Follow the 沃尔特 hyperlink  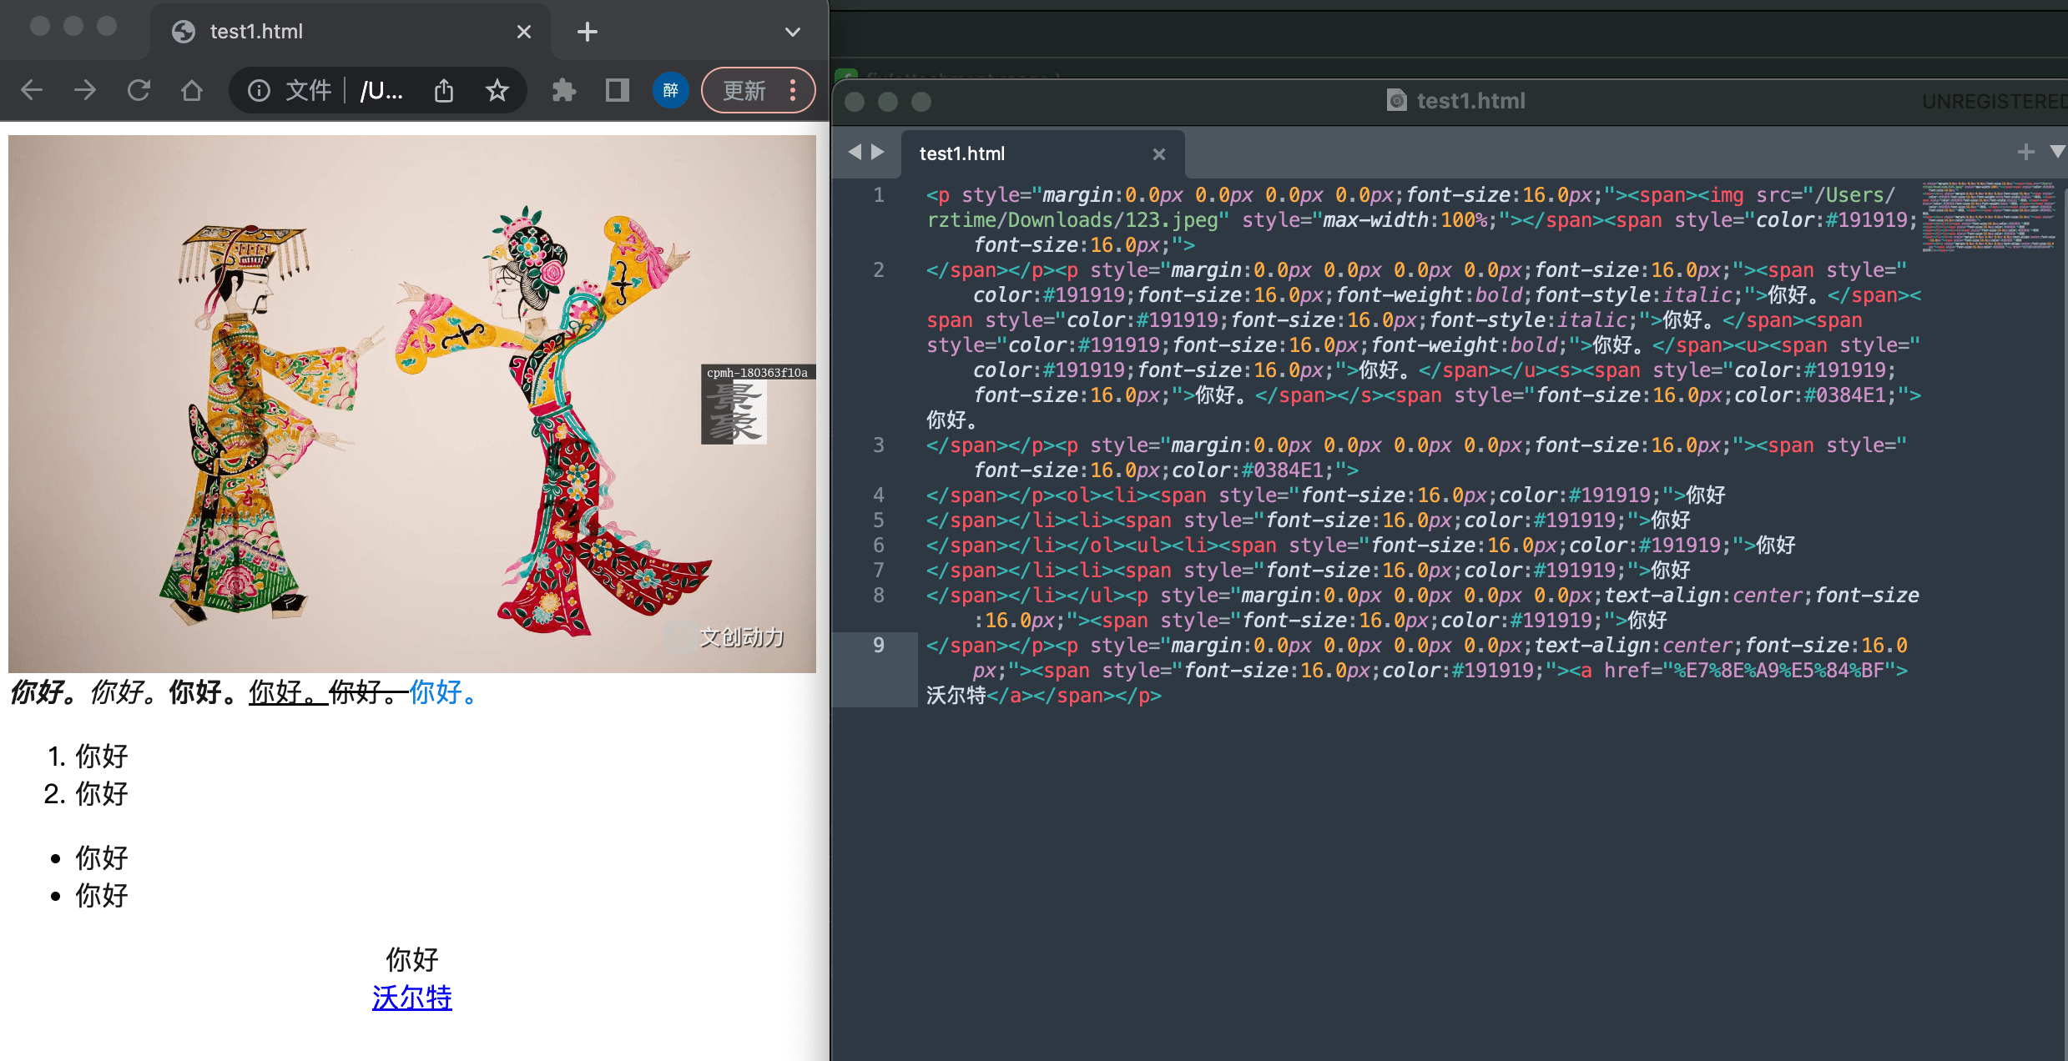pyautogui.click(x=411, y=998)
